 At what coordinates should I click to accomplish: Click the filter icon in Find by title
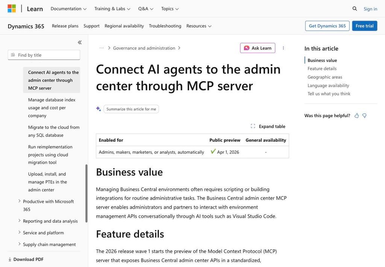pos(13,55)
